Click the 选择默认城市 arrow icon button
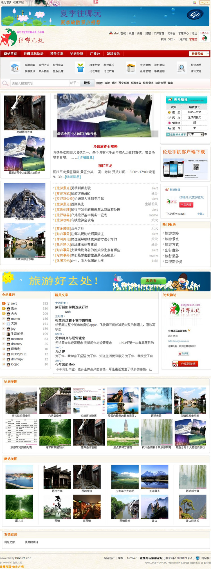211x569 pixels. (x=176, y=135)
